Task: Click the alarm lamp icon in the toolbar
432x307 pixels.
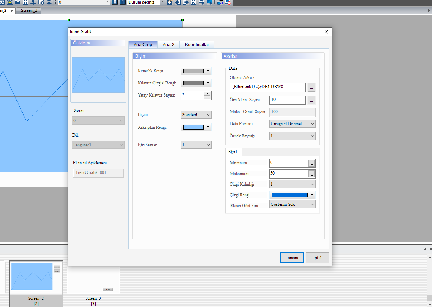Action: tap(10, 2)
